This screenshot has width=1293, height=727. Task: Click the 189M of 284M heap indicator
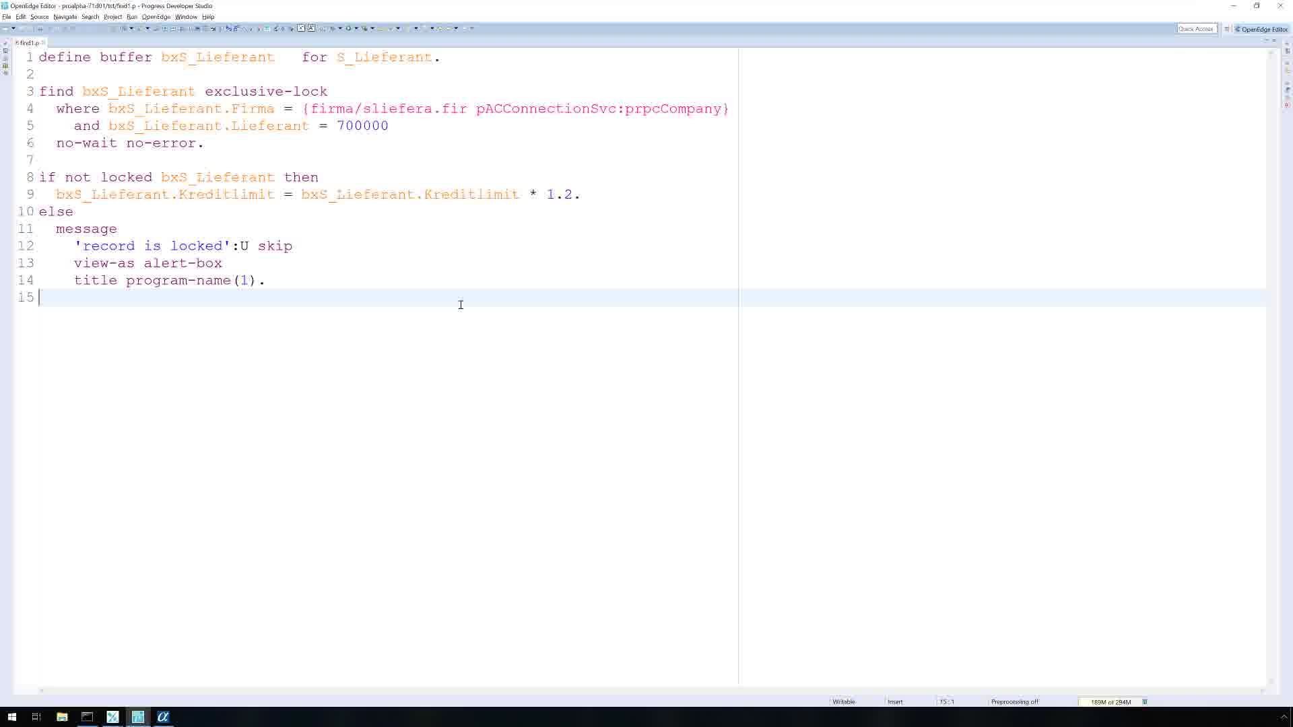click(x=1110, y=702)
